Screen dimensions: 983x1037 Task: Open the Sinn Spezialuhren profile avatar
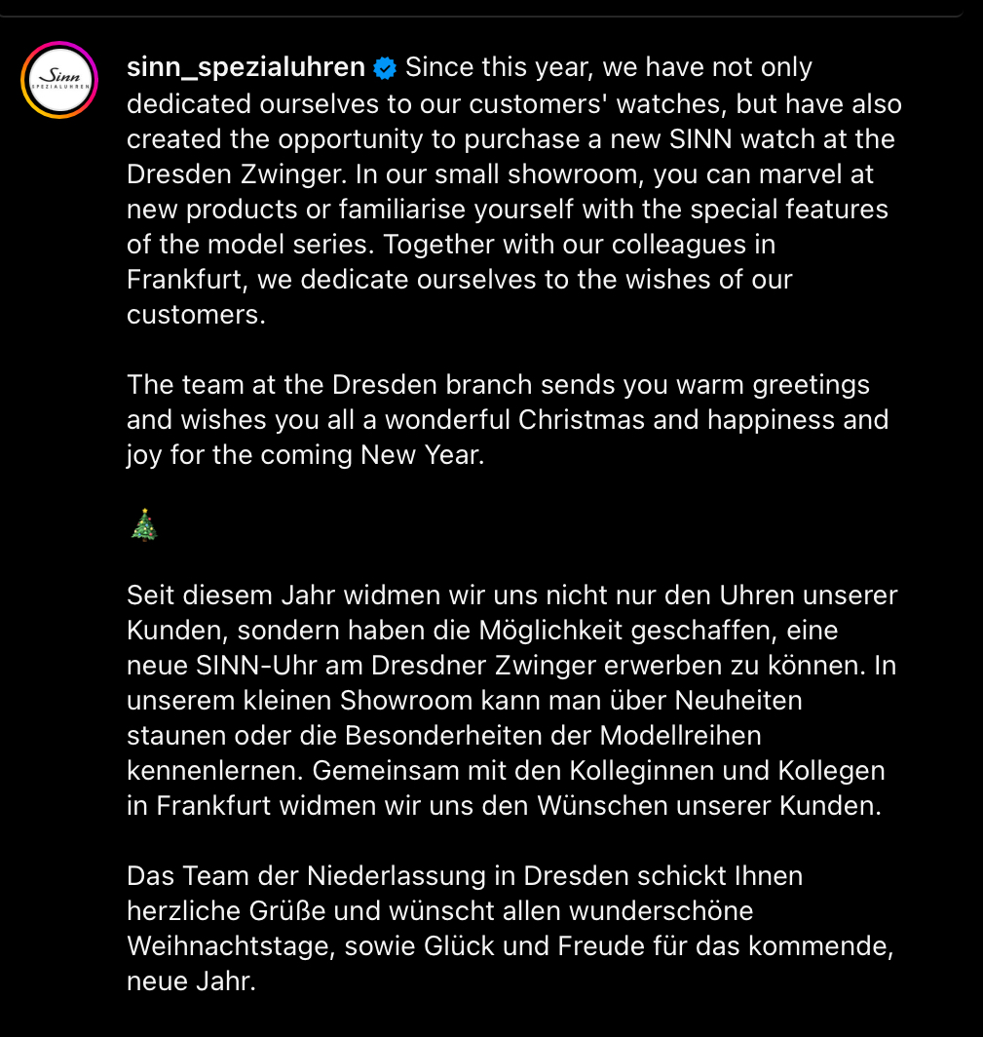(x=59, y=80)
